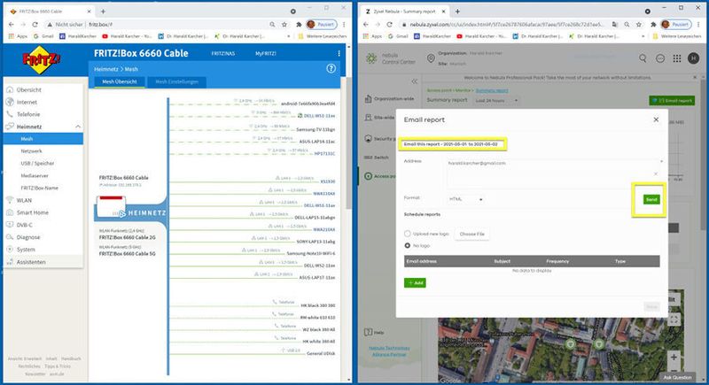709x385 pixels.
Task: Send the email report
Action: click(x=651, y=199)
